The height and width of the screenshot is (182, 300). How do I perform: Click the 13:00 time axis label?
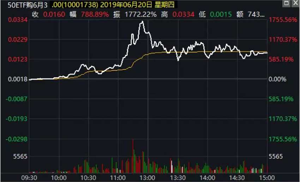tap(147, 178)
